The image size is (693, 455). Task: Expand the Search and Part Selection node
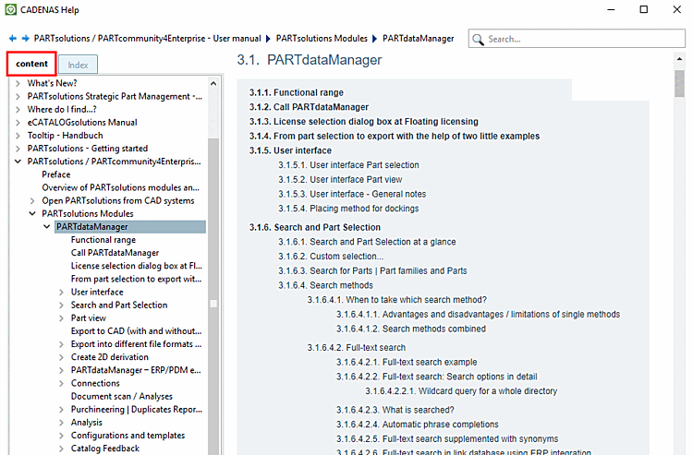[61, 305]
